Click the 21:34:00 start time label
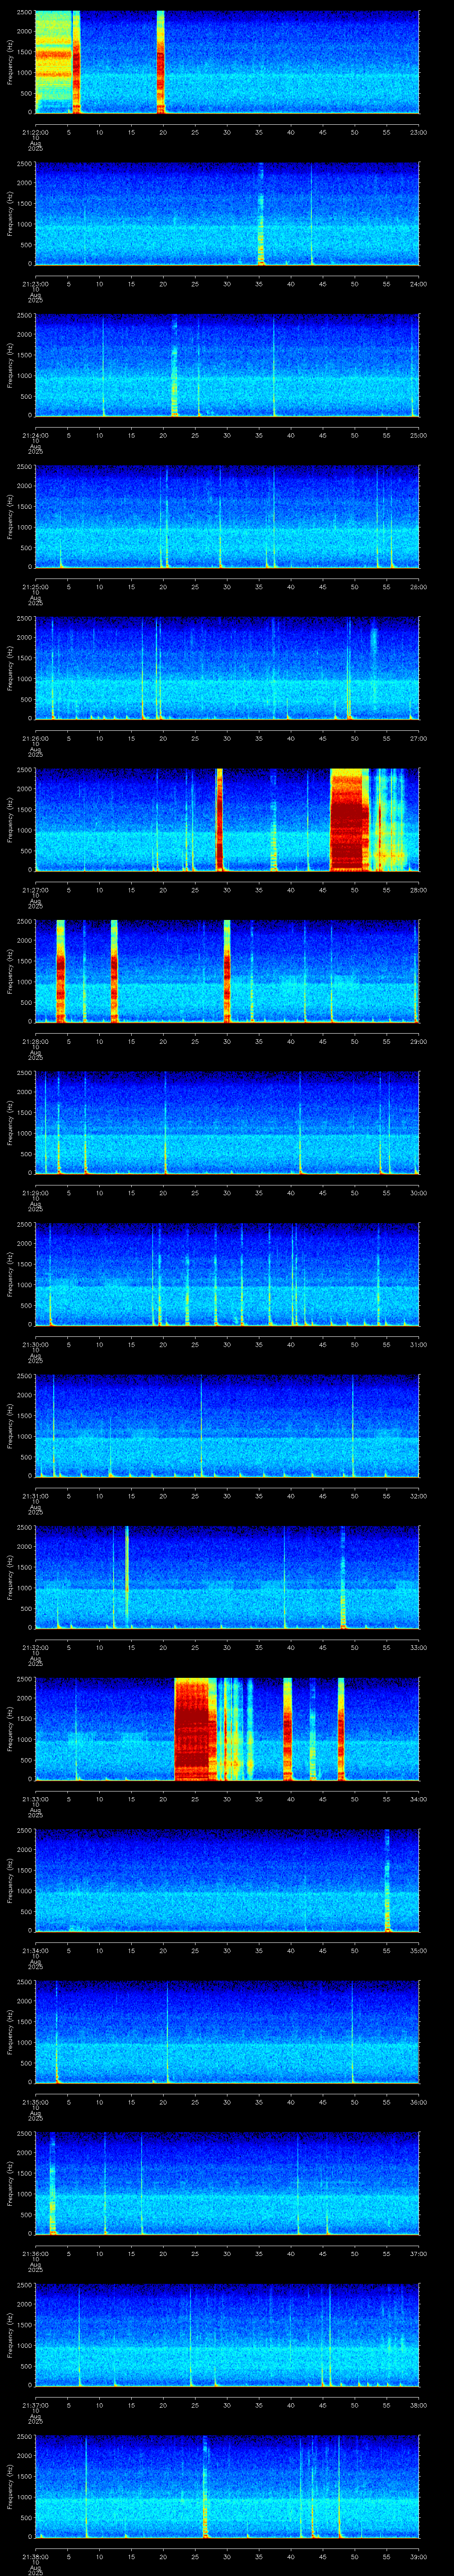This screenshot has height=2576, width=454. [35, 1950]
